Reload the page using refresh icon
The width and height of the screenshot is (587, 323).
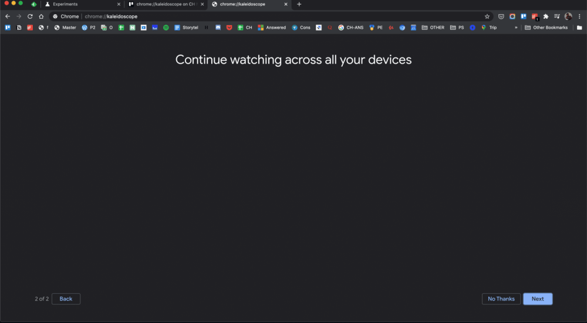pos(30,16)
